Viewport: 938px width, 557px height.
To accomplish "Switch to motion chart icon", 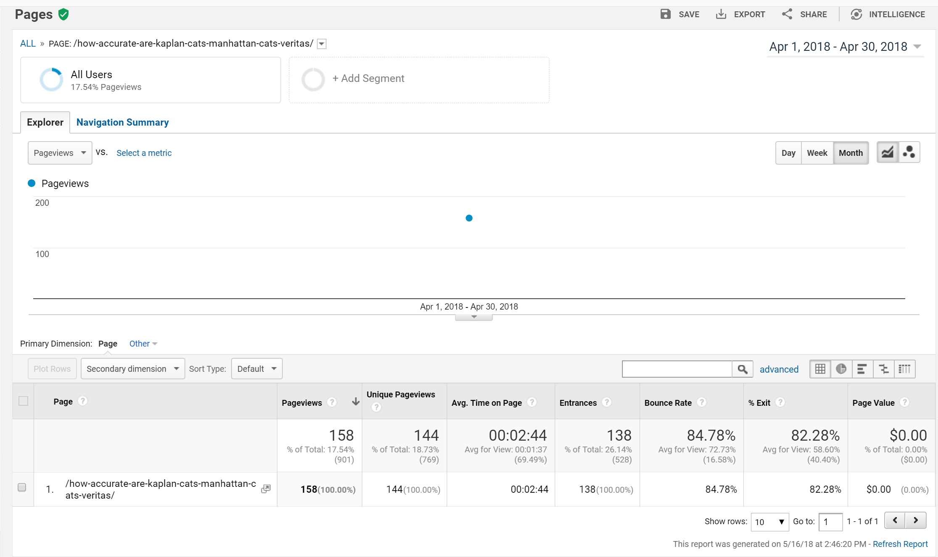I will (x=909, y=152).
